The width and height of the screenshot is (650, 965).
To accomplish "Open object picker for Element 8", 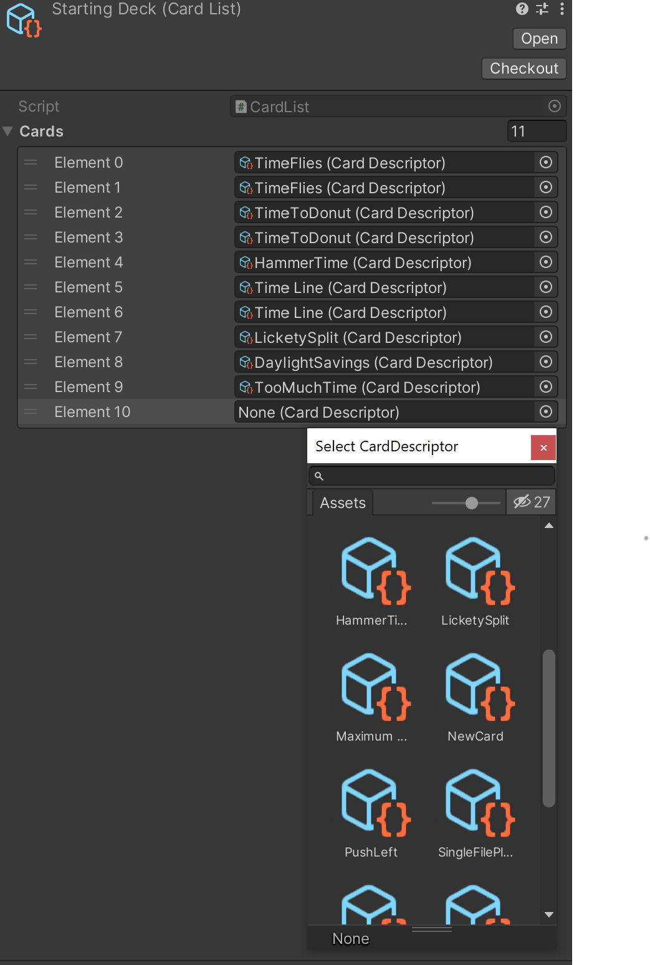I will click(546, 362).
